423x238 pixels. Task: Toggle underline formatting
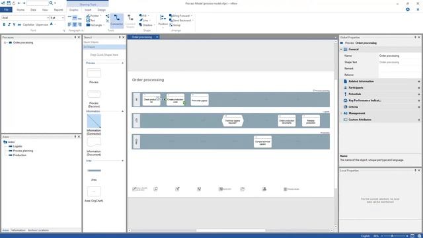14,24
